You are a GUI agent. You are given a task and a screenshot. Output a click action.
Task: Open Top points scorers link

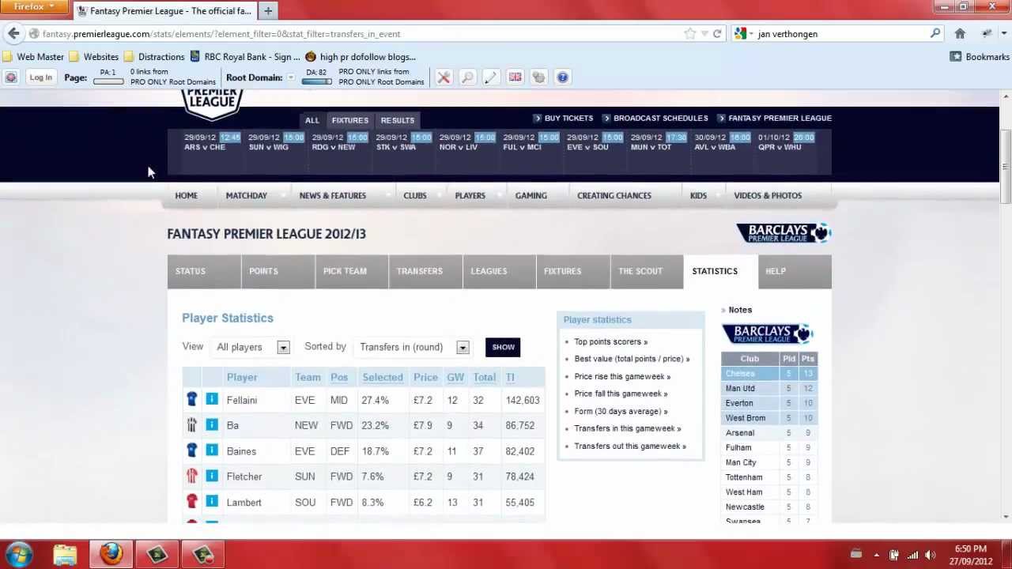pos(610,341)
